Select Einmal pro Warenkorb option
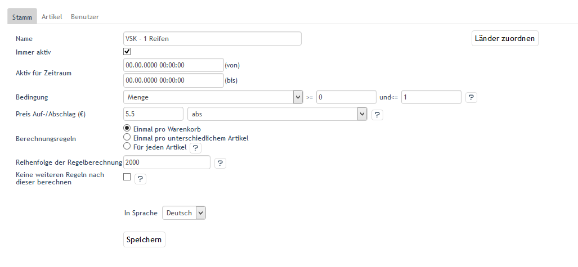 [x=127, y=129]
